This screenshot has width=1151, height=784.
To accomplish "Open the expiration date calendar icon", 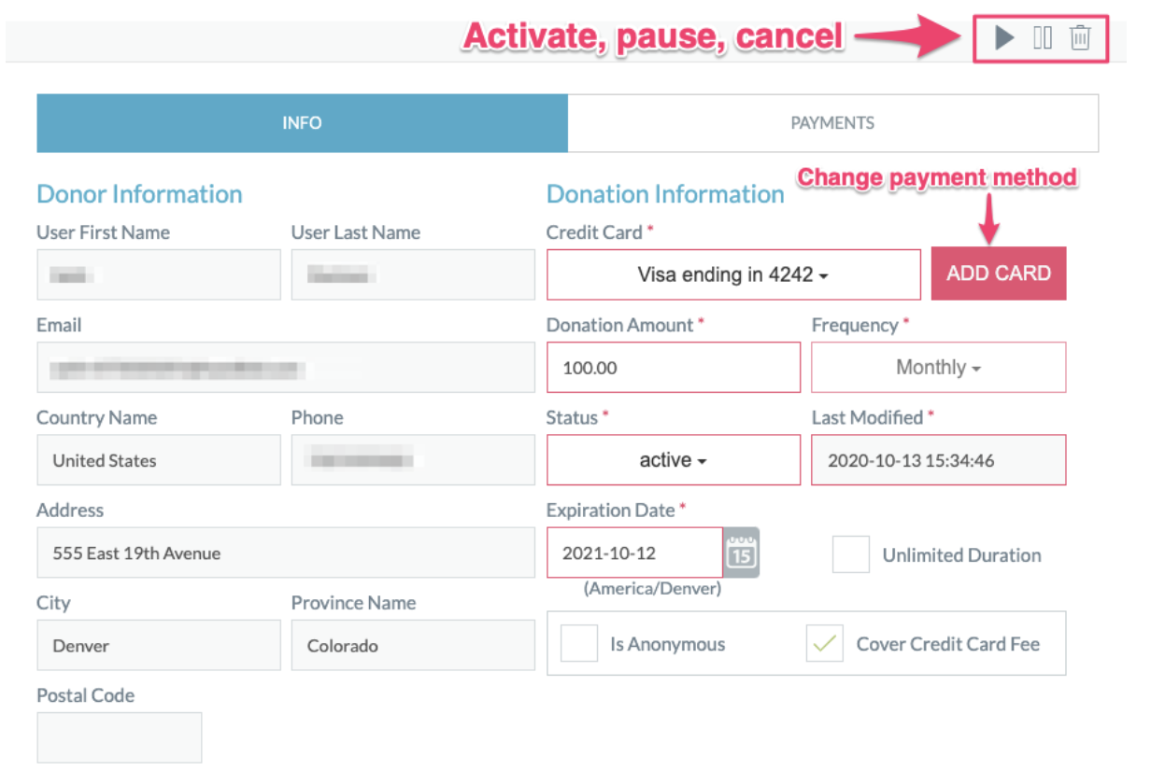I will [742, 553].
